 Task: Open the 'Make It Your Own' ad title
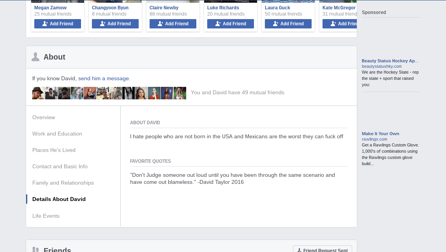(380, 134)
